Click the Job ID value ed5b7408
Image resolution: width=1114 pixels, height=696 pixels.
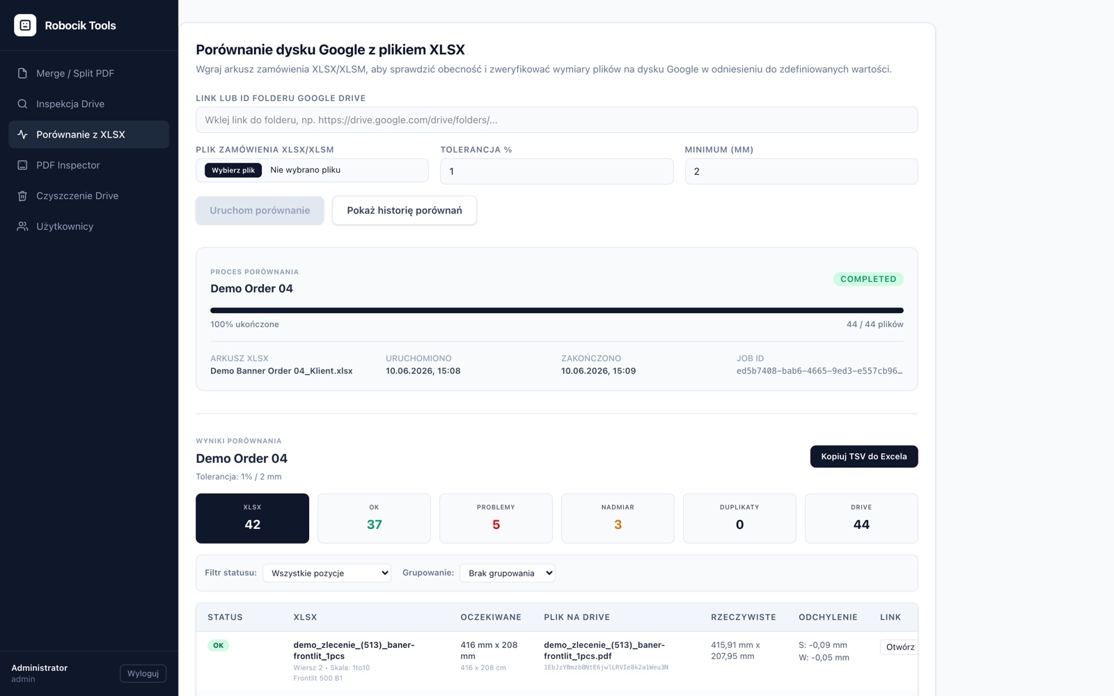[819, 371]
